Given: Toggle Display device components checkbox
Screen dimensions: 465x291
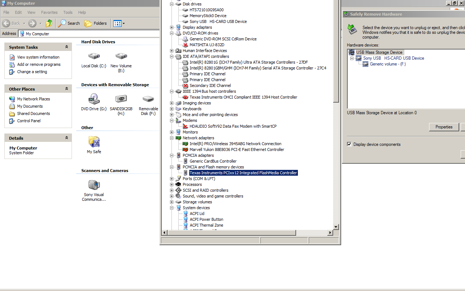Looking at the screenshot, I should (x=349, y=144).
